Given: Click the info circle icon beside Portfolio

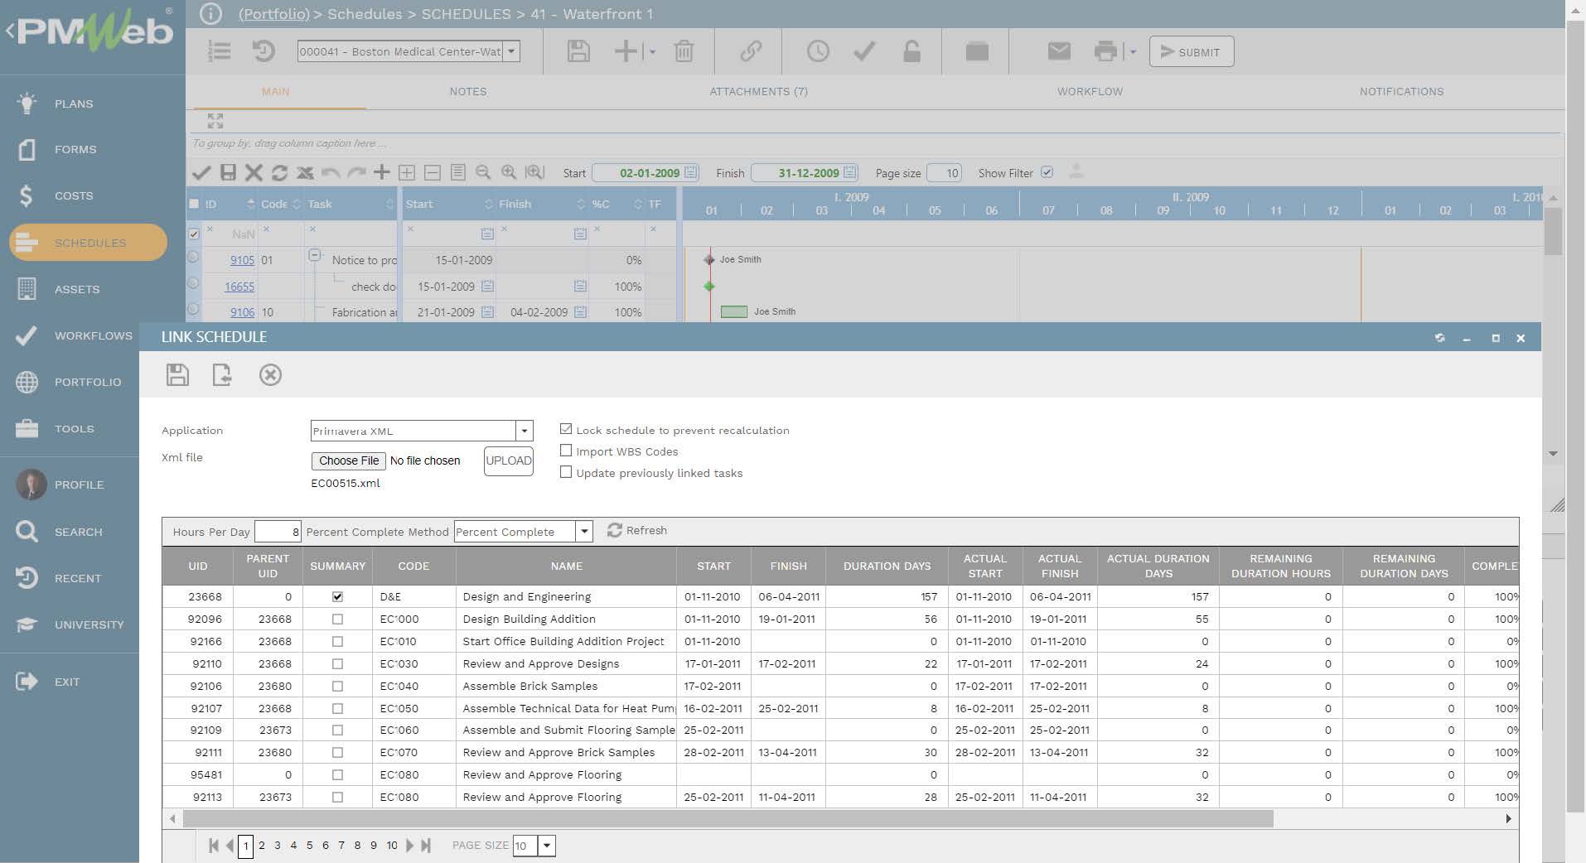Looking at the screenshot, I should pyautogui.click(x=211, y=14).
